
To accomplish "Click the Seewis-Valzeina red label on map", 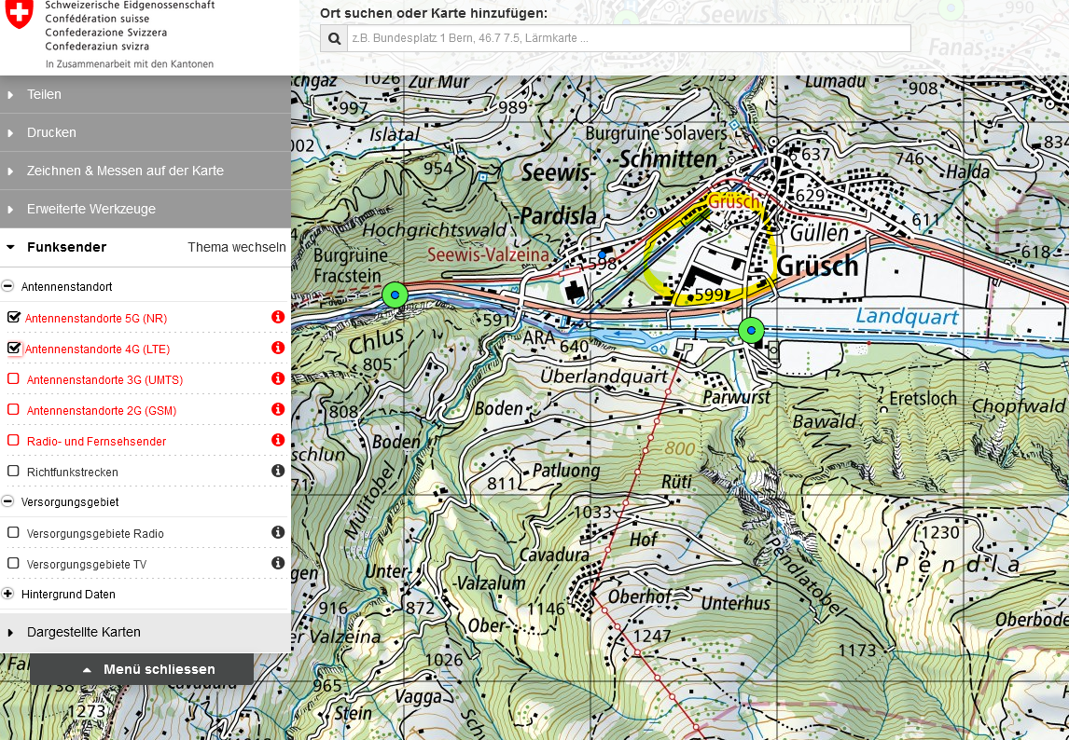I will (488, 254).
